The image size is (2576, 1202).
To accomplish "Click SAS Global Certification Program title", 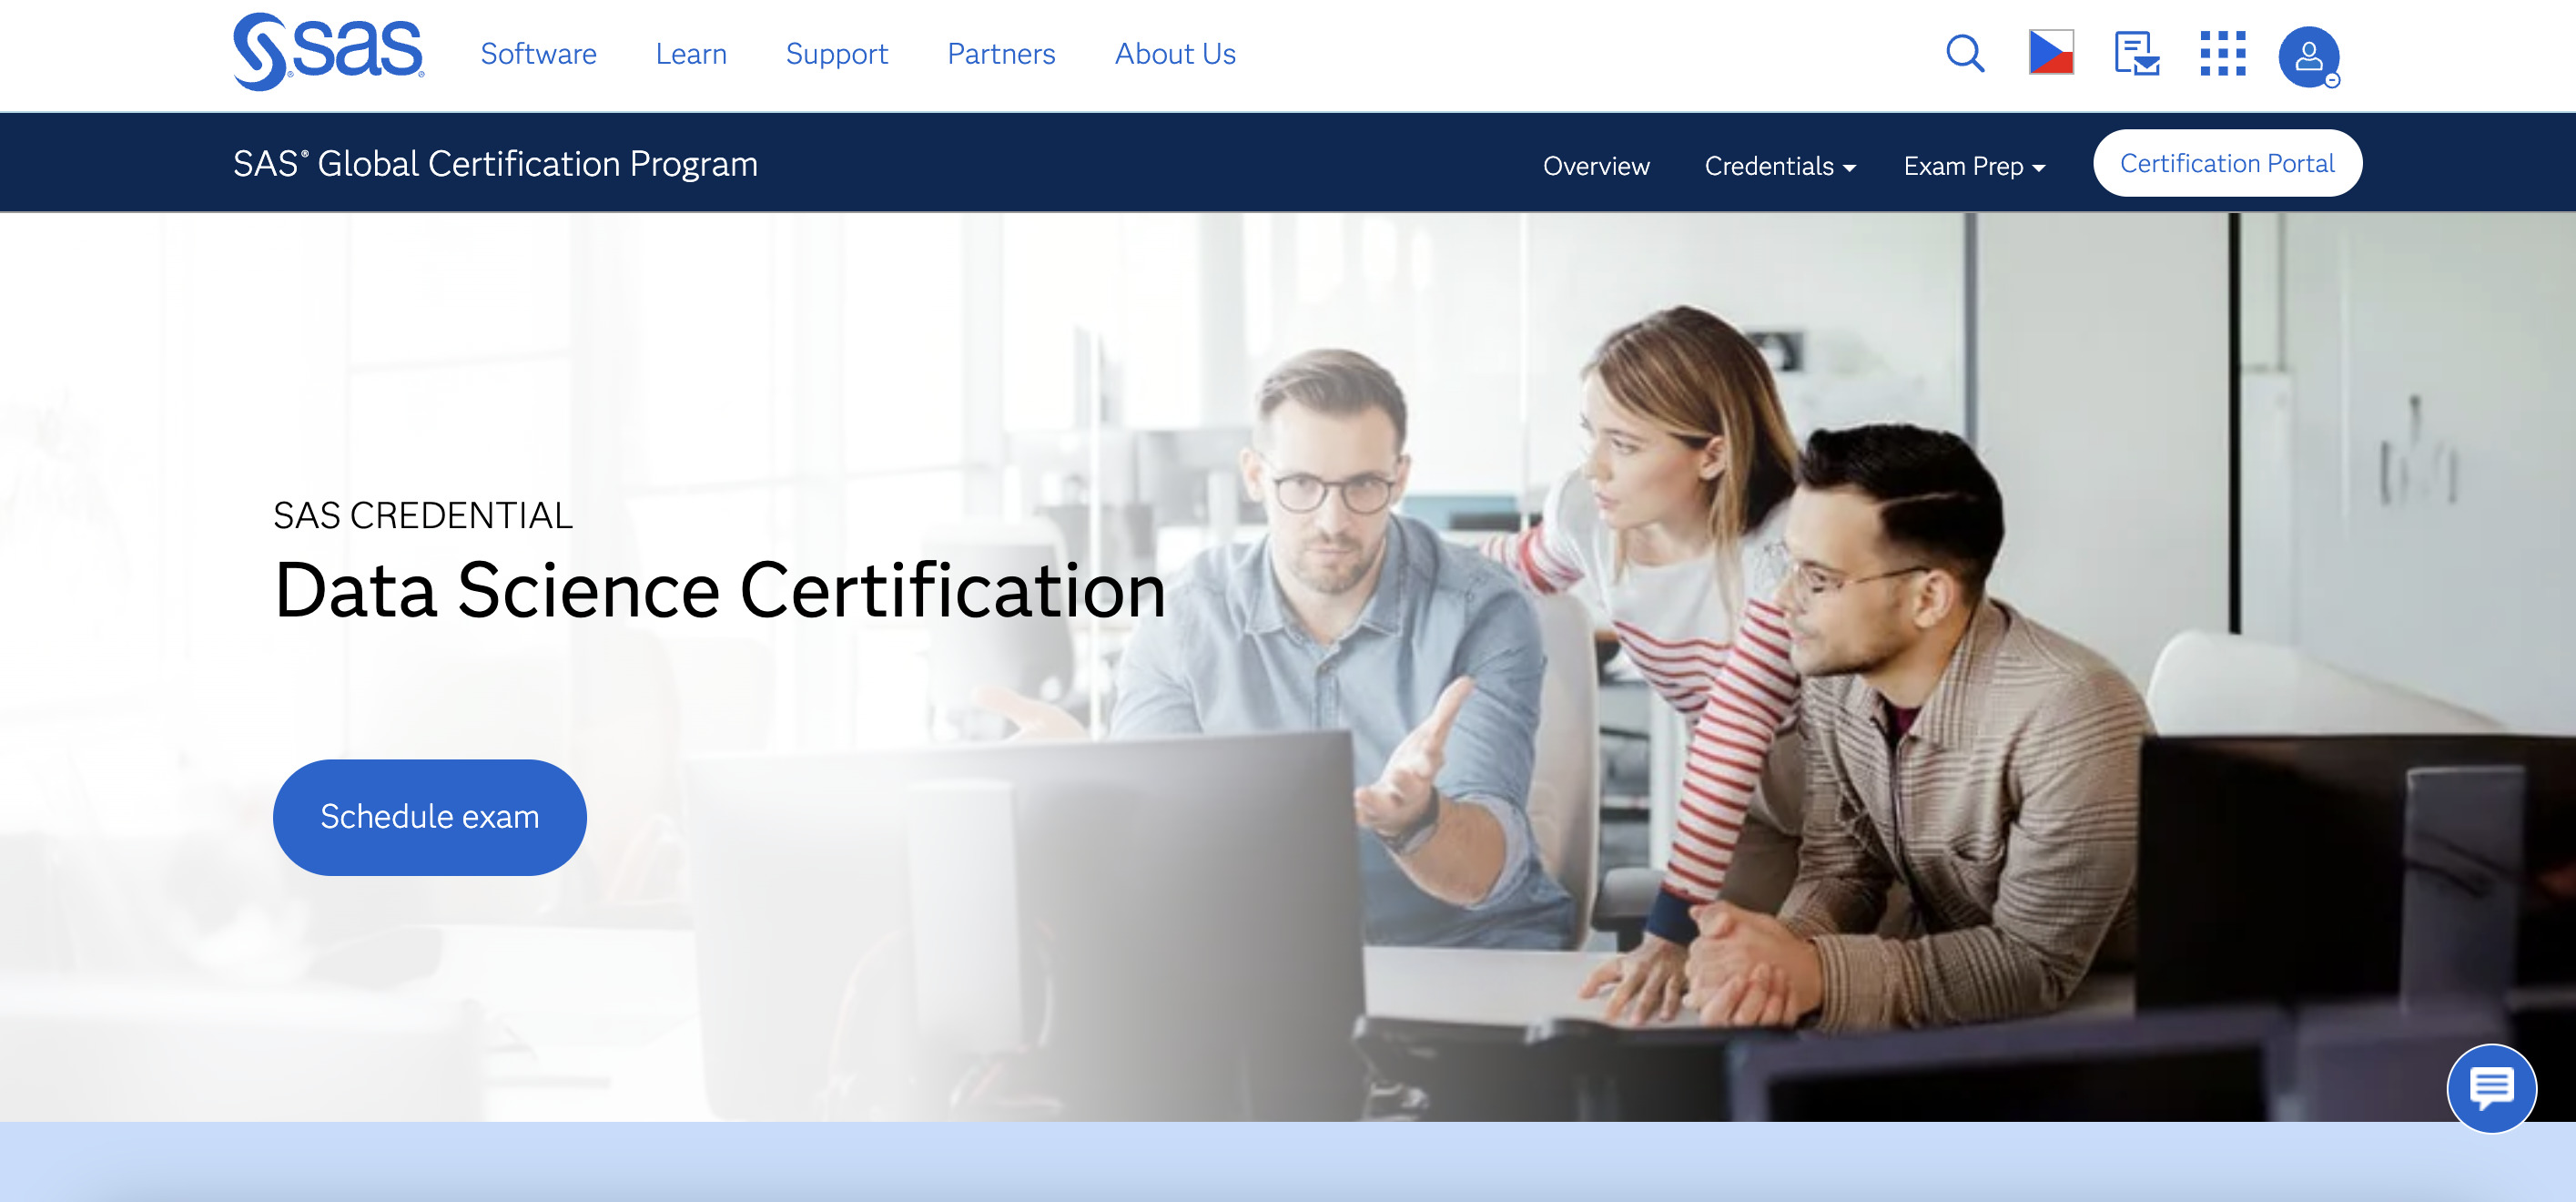I will click(x=495, y=164).
